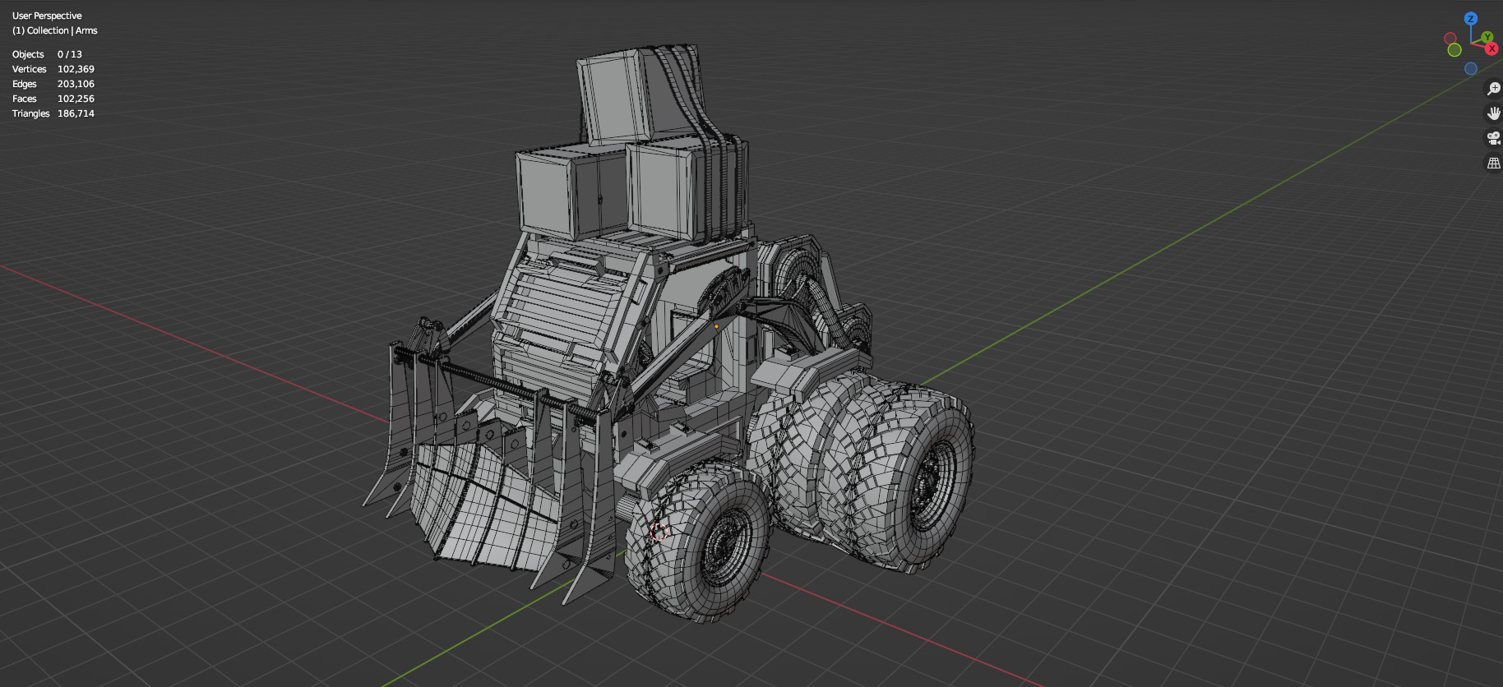Click the '(1) Collection | Arms' label
This screenshot has width=1503, height=687.
54,30
